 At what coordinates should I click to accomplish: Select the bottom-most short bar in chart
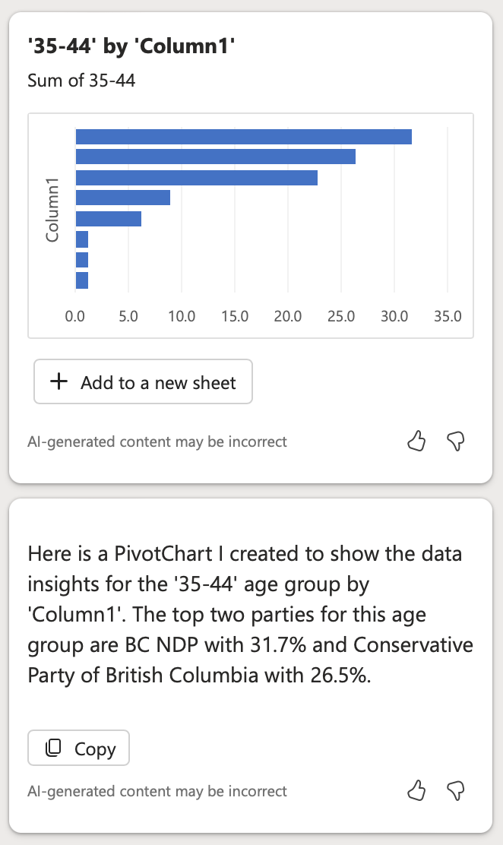(82, 280)
